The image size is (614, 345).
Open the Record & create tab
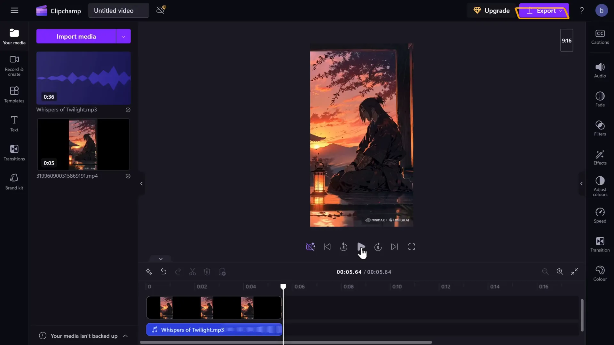[x=14, y=66]
